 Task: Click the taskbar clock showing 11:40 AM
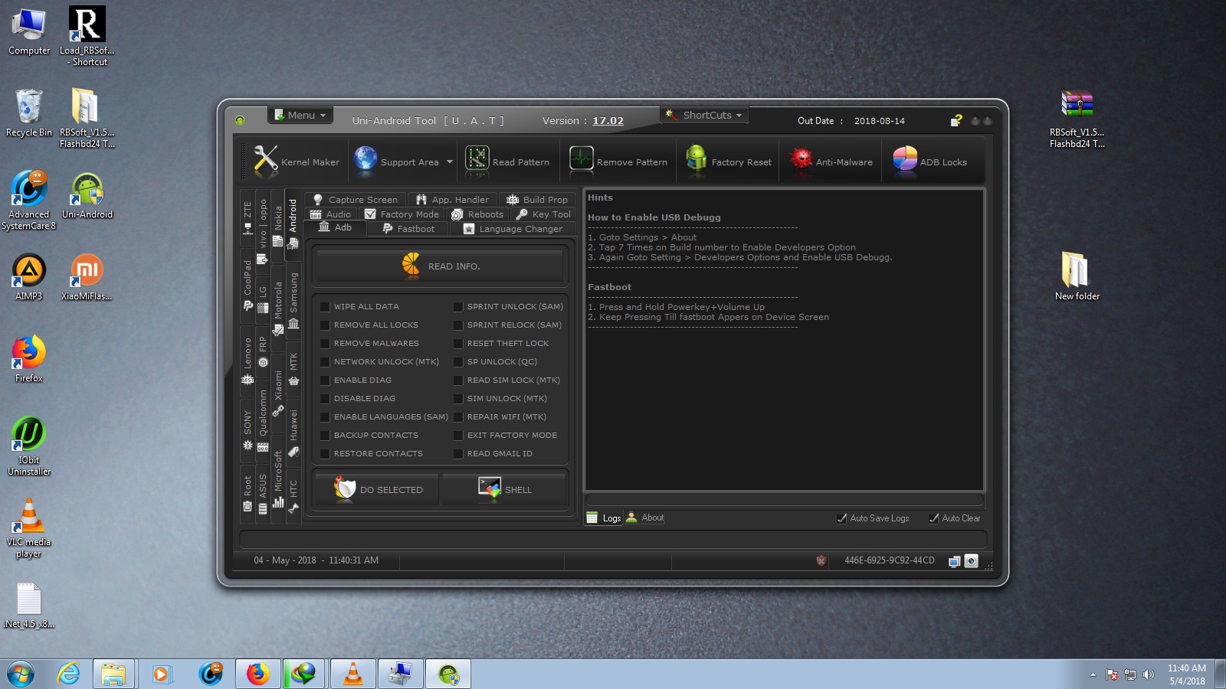(1186, 674)
